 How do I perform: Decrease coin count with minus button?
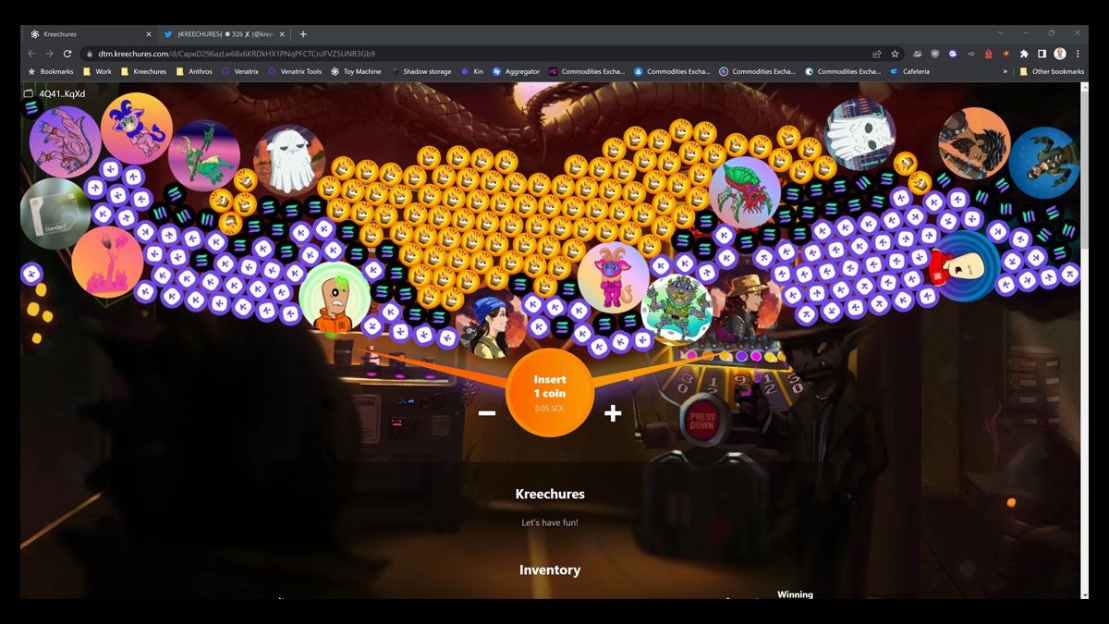click(x=487, y=413)
